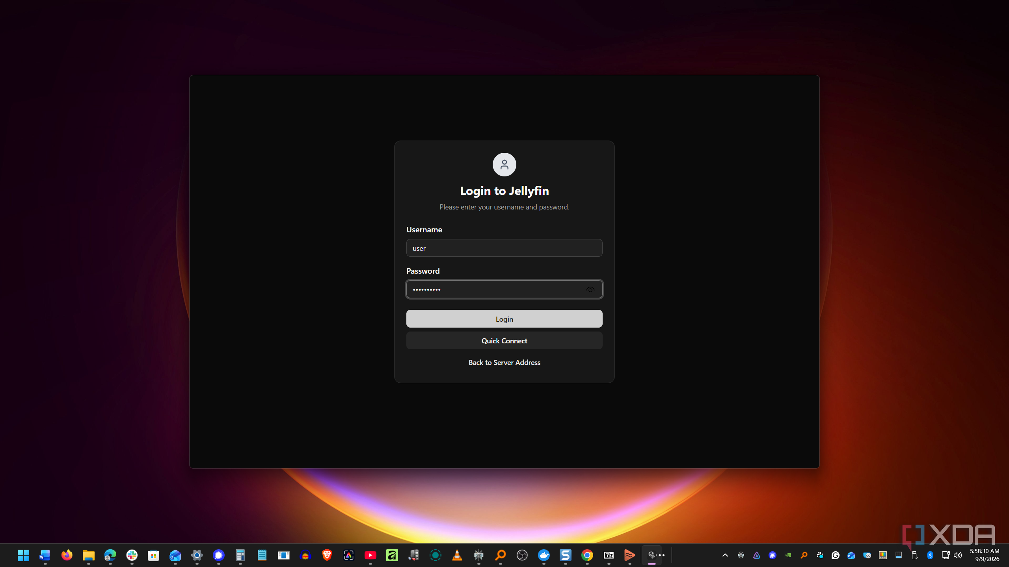Open Slack from the taskbar
Screen dimensions: 1009x567
(x=132, y=555)
